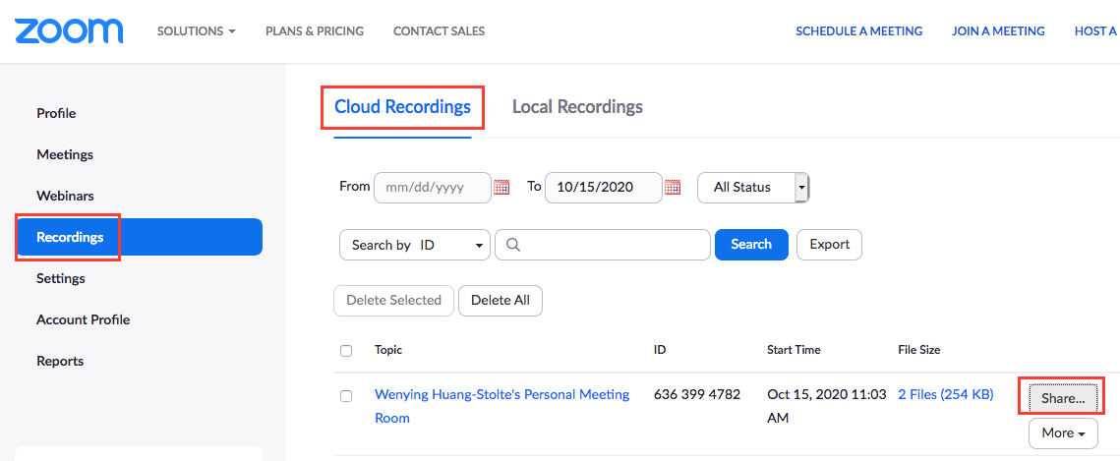Click the Topic column header
The image size is (1120, 461).
388,350
